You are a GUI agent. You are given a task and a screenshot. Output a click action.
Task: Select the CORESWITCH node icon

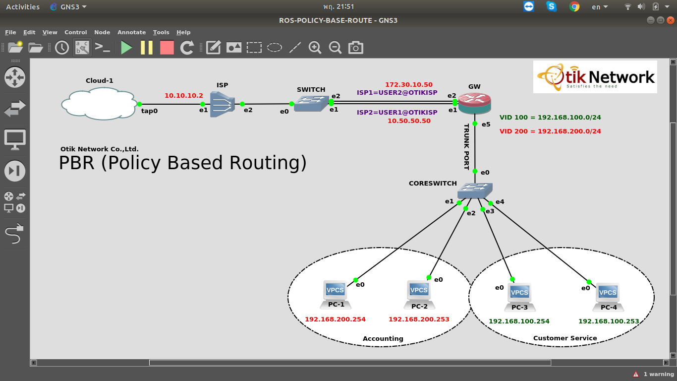tap(475, 190)
